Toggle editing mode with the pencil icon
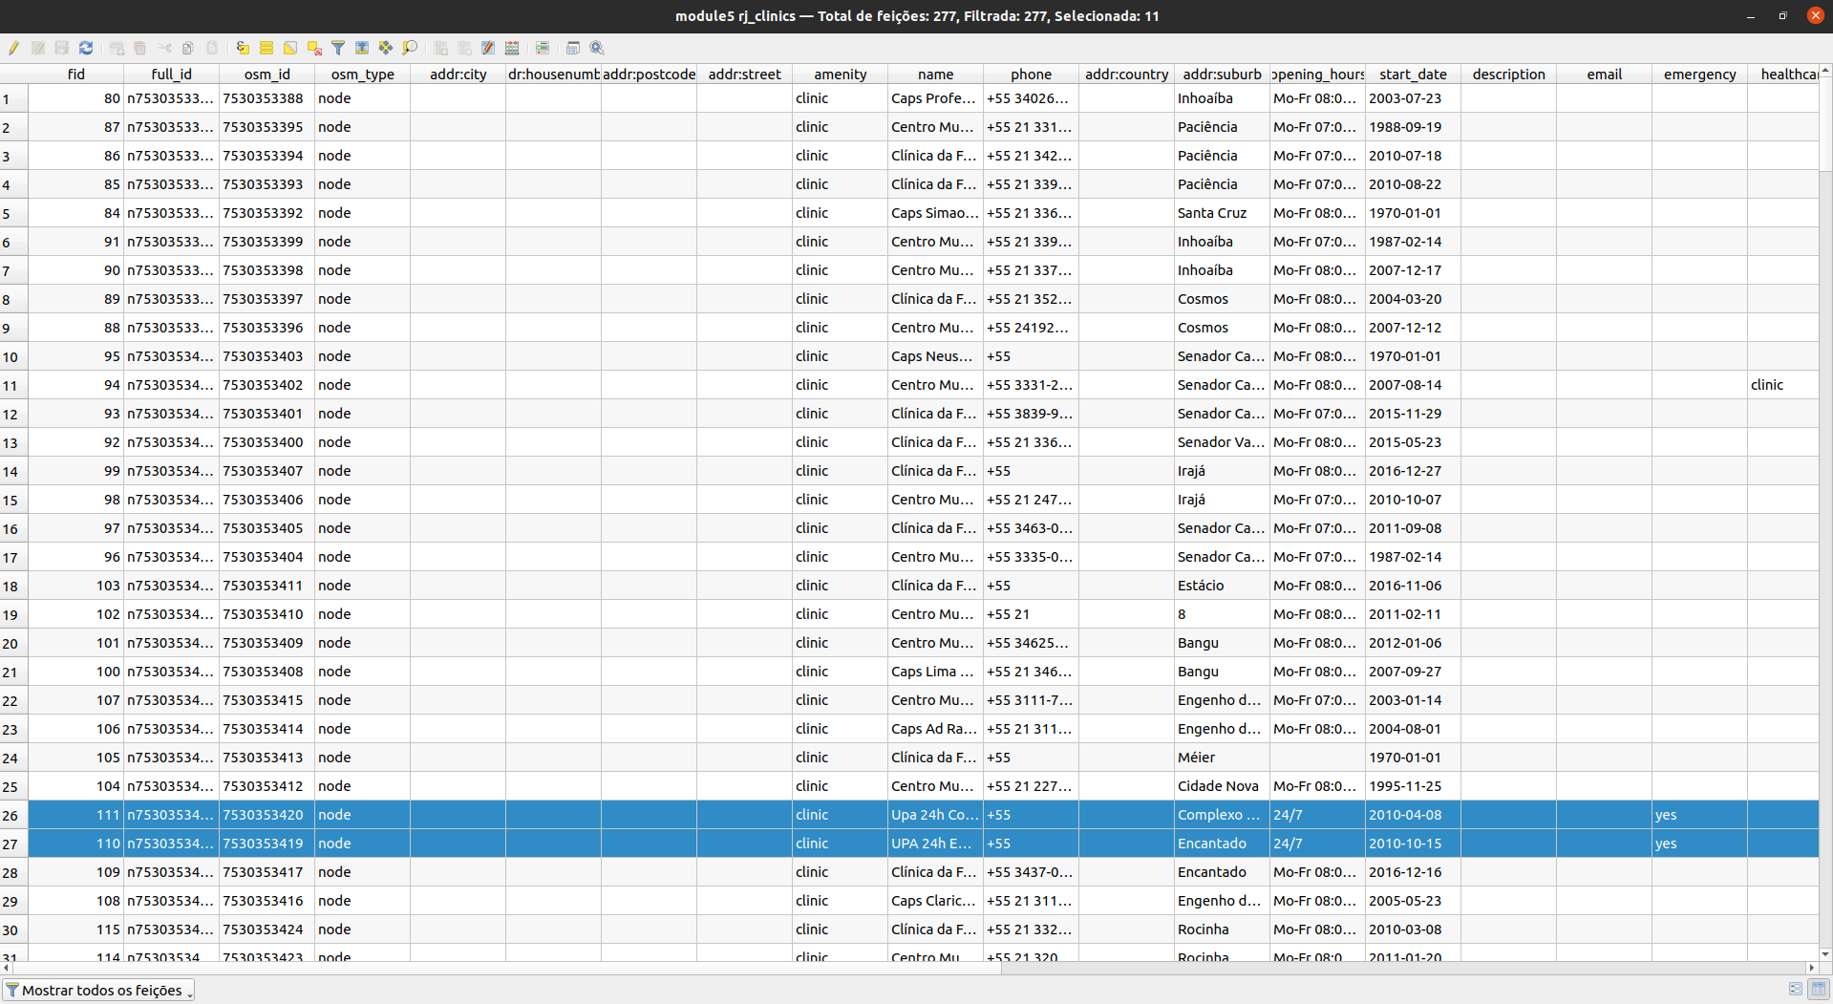1833x1004 pixels. point(13,48)
